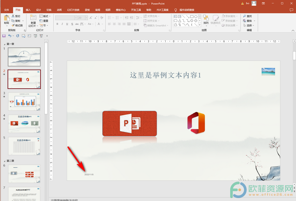Click the Paste (粘贴) clipboard icon

point(7,18)
